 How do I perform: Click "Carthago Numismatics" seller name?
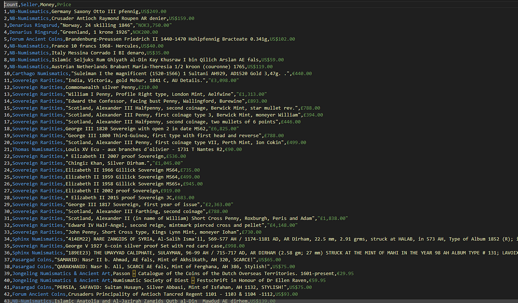(x=40, y=74)
